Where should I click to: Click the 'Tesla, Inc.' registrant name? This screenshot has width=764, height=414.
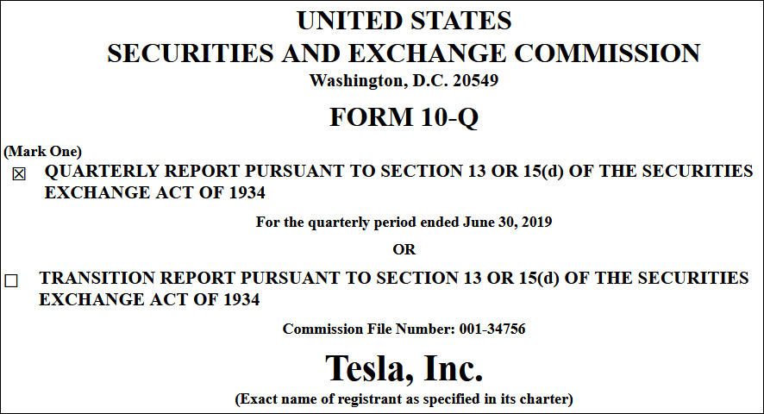click(x=404, y=368)
